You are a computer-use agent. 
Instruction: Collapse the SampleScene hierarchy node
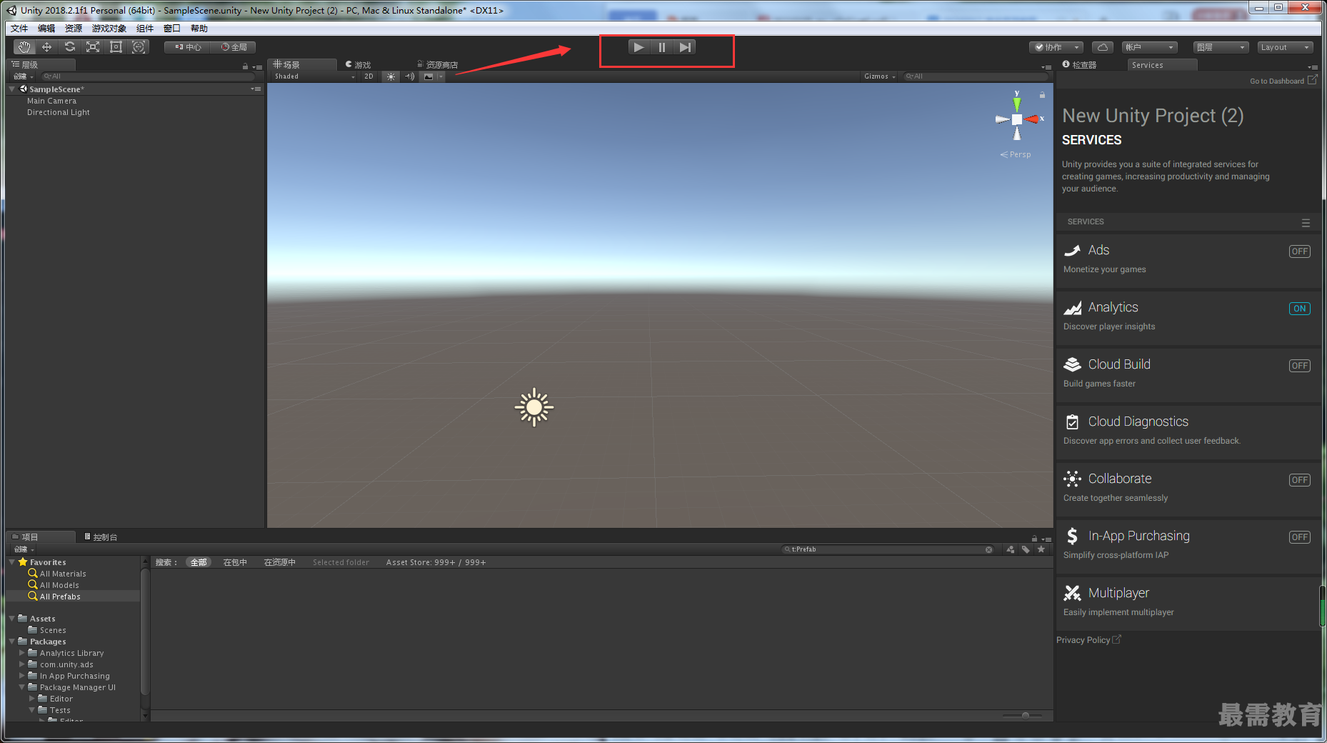12,89
